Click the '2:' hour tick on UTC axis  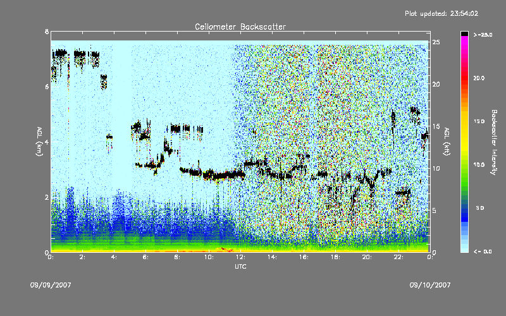pos(82,257)
